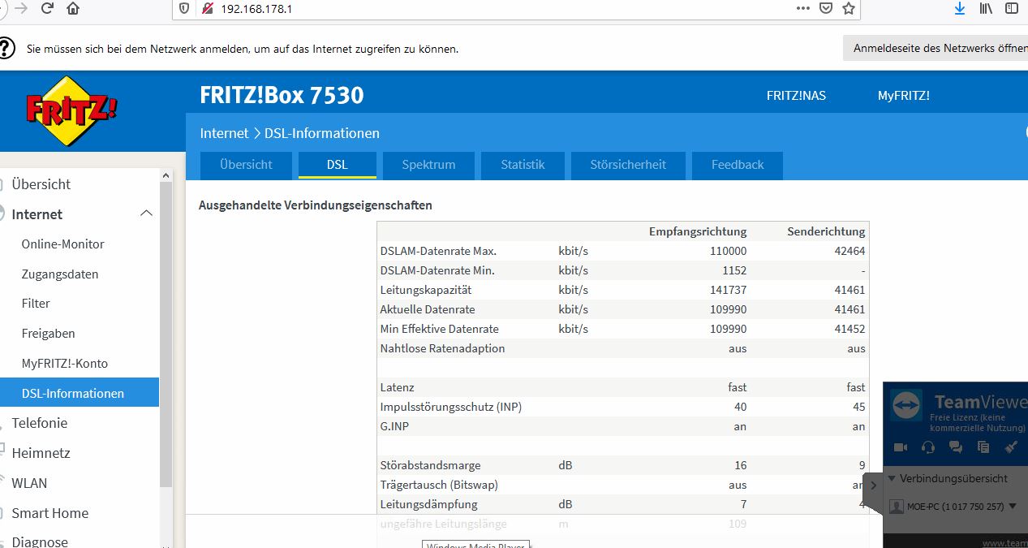Open the page actions three-dots menu
The image size is (1028, 548).
pyautogui.click(x=803, y=8)
